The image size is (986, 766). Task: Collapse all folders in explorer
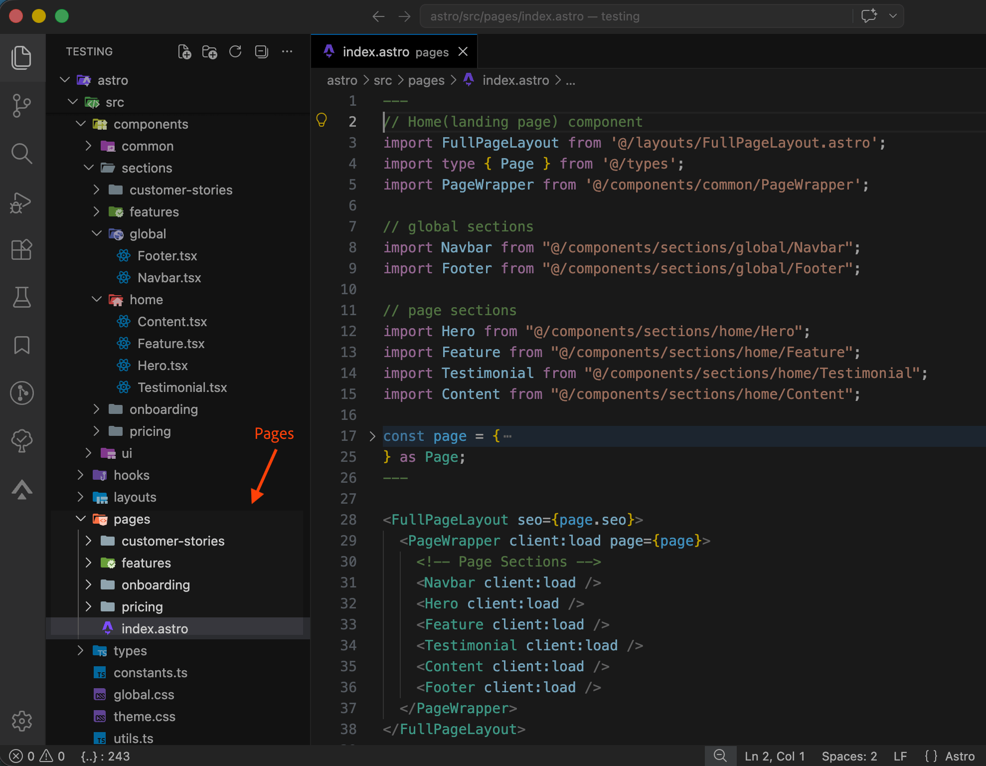261,51
